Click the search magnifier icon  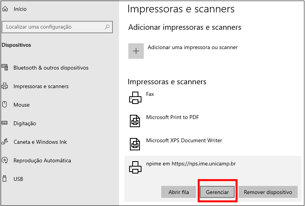pyautogui.click(x=107, y=27)
